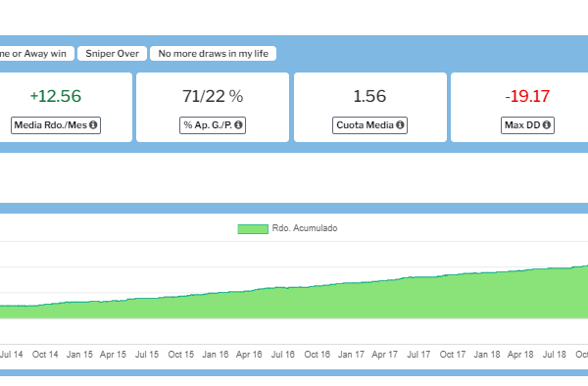Viewport: 588px width, 386px height.
Task: Click the 71/22 % hit rate value
Action: coord(213,96)
